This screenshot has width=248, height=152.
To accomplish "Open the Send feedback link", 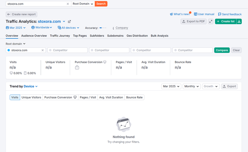I will 232,14.
